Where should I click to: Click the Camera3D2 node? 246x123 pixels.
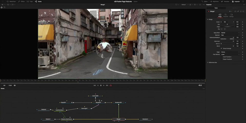(x=95, y=96)
